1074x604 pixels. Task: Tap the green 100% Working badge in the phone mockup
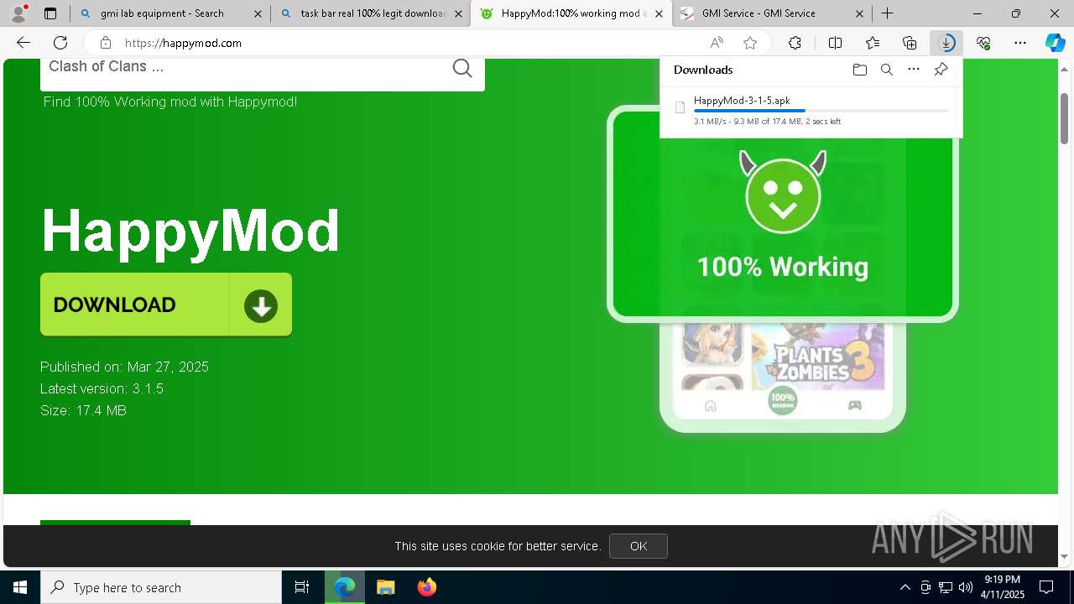pyautogui.click(x=783, y=400)
